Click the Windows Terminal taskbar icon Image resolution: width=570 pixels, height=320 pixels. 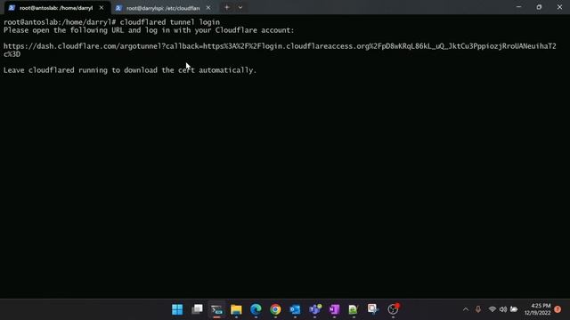pos(216,309)
